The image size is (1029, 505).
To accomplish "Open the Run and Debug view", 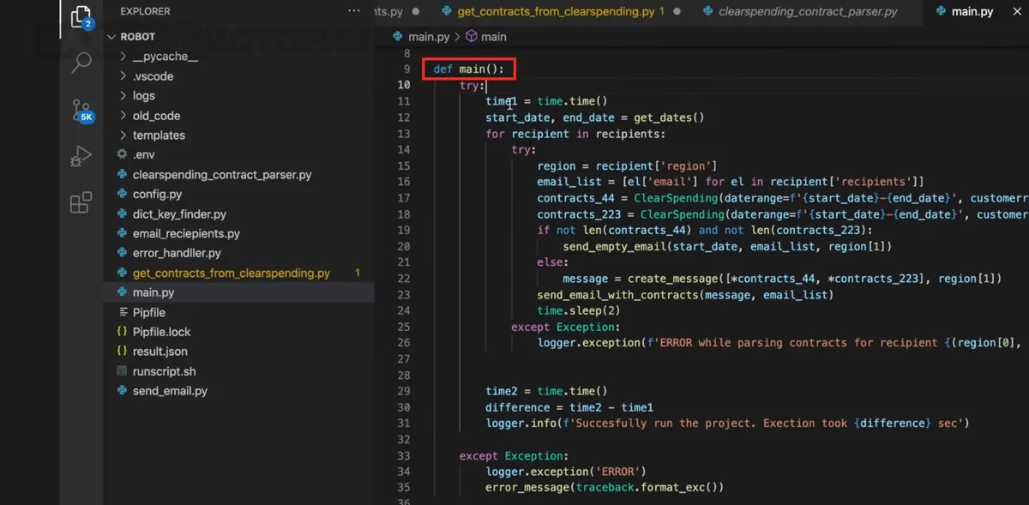I will tap(81, 156).
